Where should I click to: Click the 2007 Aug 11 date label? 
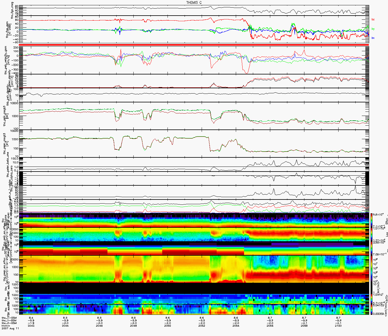[x=10, y=328]
